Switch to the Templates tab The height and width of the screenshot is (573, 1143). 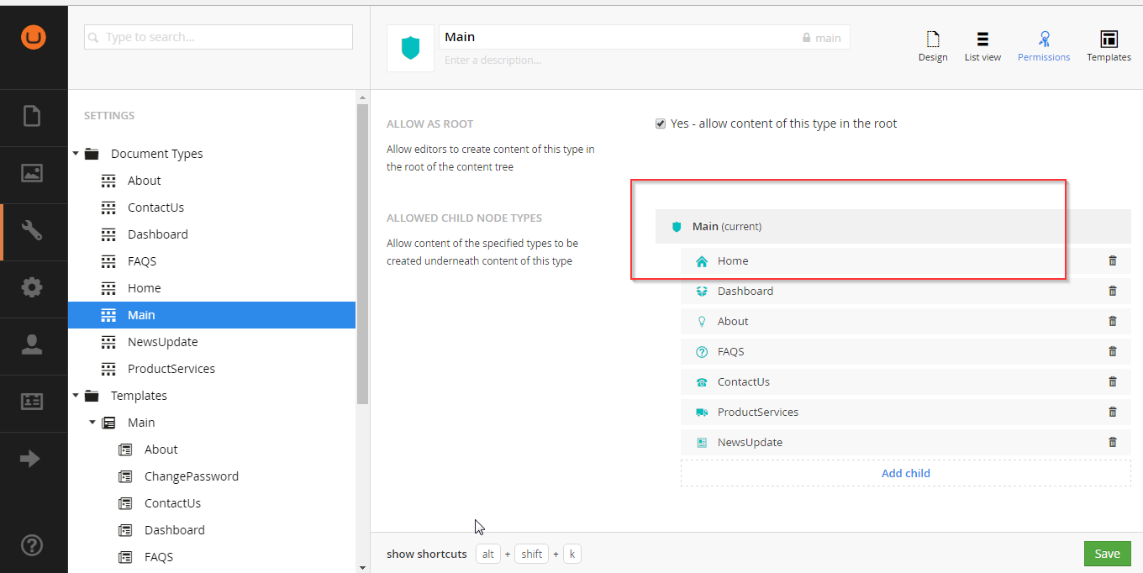click(1109, 46)
